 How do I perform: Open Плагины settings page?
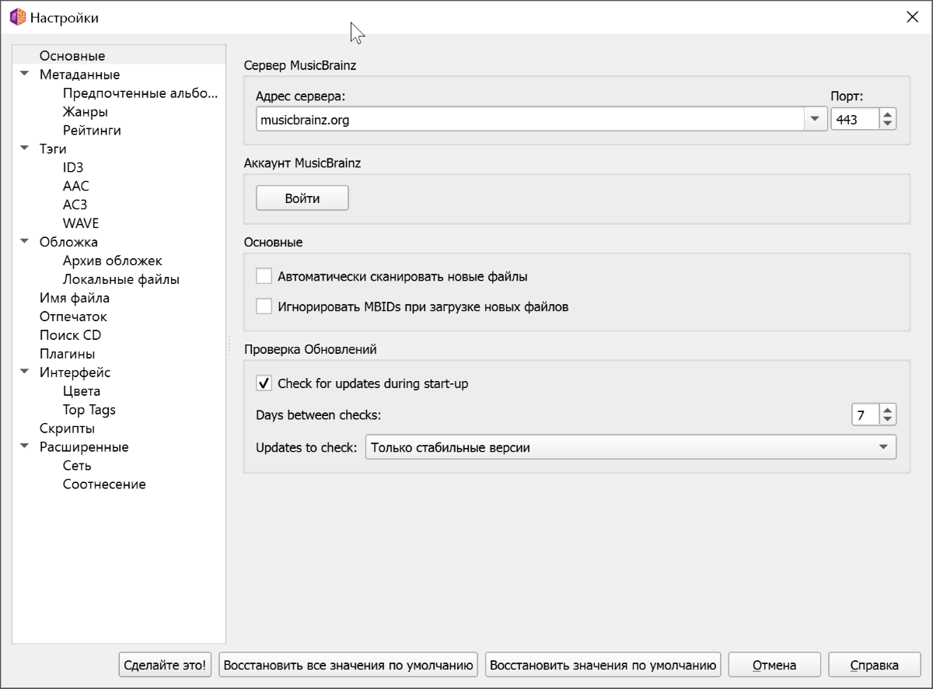click(68, 355)
